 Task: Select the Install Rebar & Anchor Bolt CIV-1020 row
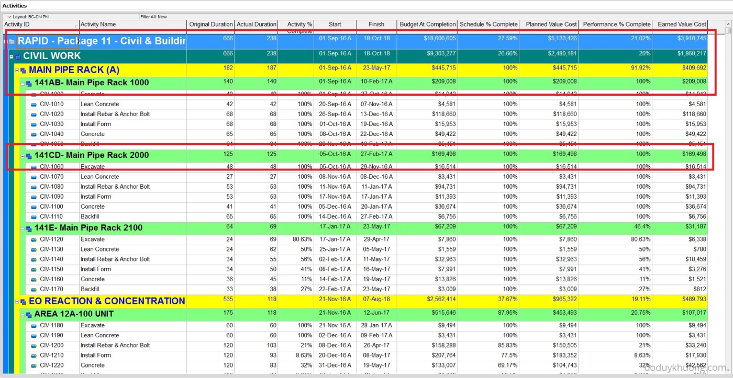pos(115,114)
